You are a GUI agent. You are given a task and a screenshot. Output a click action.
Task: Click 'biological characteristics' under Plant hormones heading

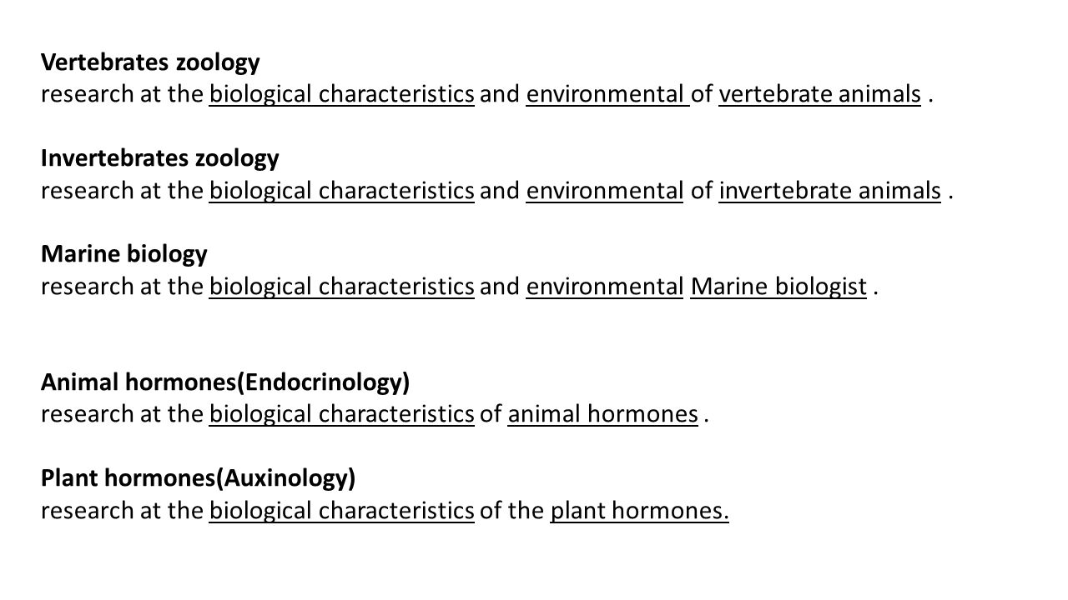point(342,510)
